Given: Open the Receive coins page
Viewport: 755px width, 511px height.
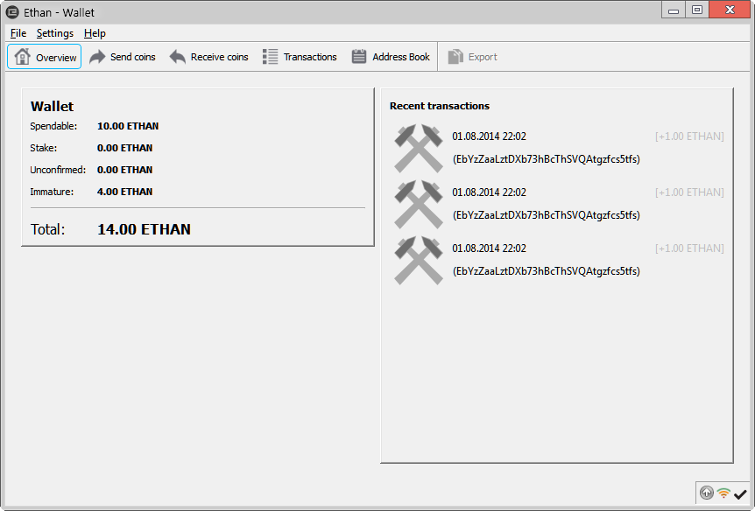Looking at the screenshot, I should tap(209, 57).
